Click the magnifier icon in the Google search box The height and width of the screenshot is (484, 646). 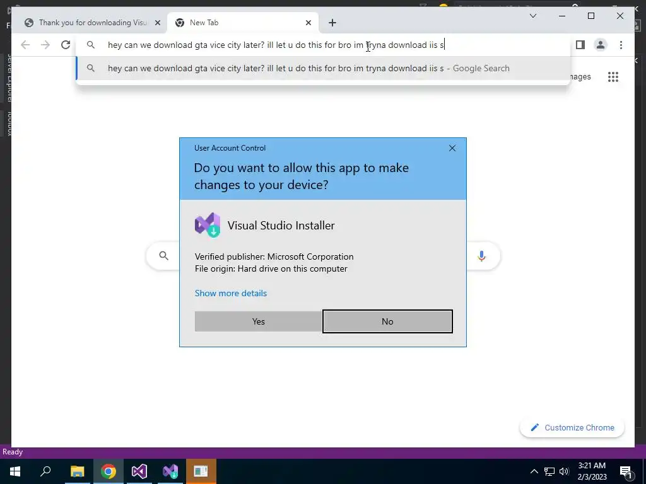tap(163, 256)
